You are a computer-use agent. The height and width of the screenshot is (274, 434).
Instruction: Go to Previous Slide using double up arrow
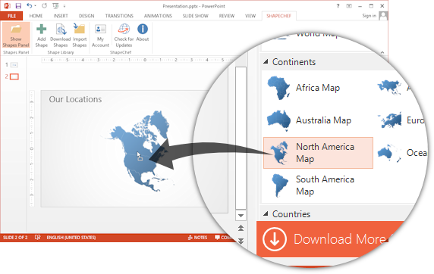click(x=241, y=228)
